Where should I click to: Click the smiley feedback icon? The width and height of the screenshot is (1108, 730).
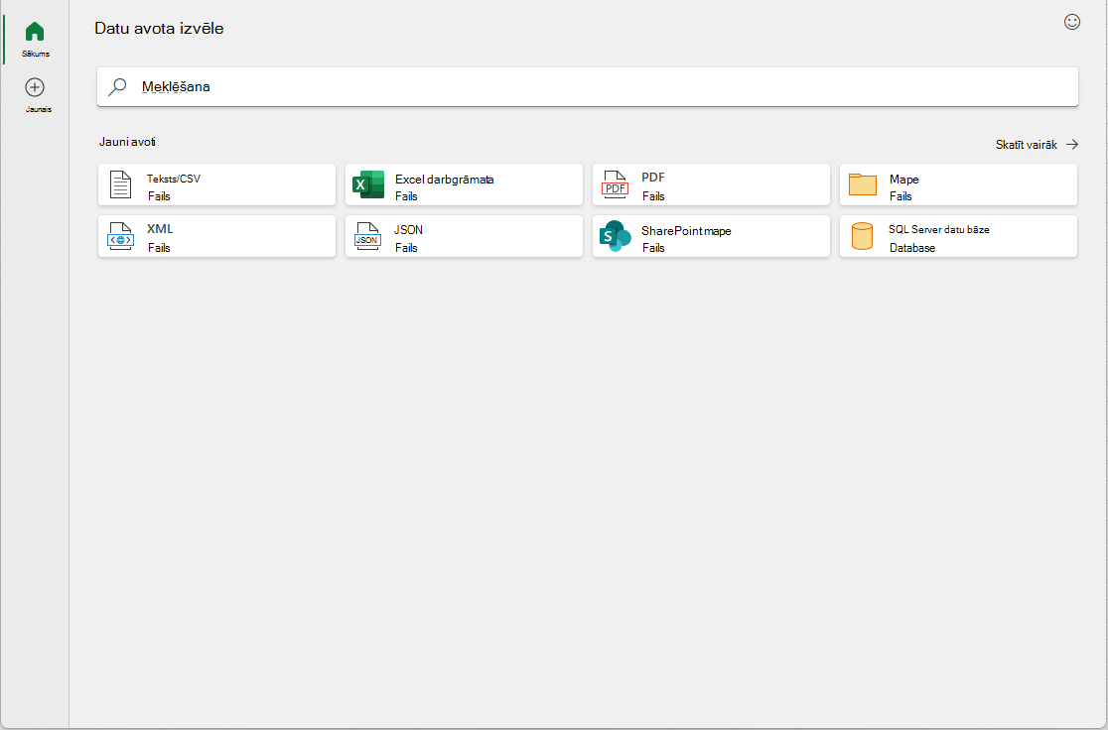(x=1072, y=22)
